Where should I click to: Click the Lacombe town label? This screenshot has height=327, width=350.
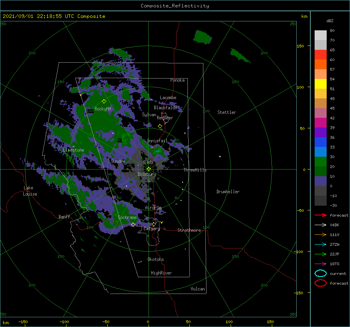pos(168,98)
